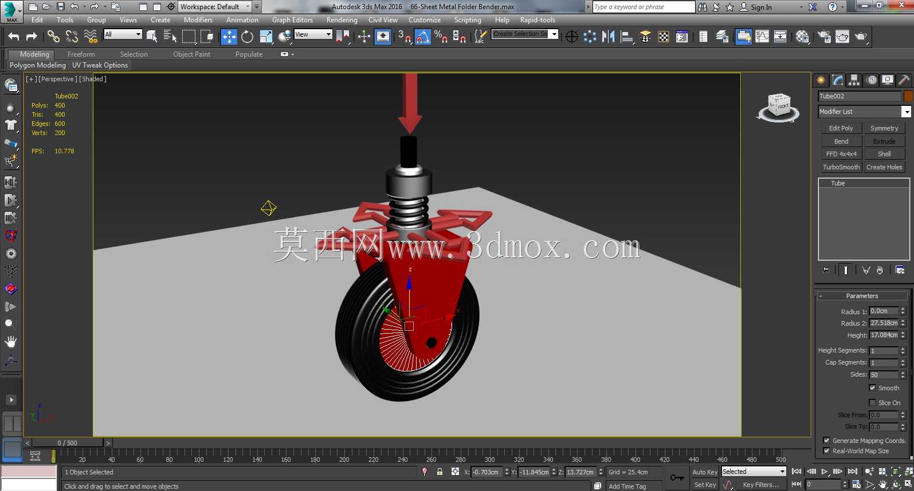The width and height of the screenshot is (914, 491).
Task: Open the Scripting menu
Action: click(x=468, y=20)
